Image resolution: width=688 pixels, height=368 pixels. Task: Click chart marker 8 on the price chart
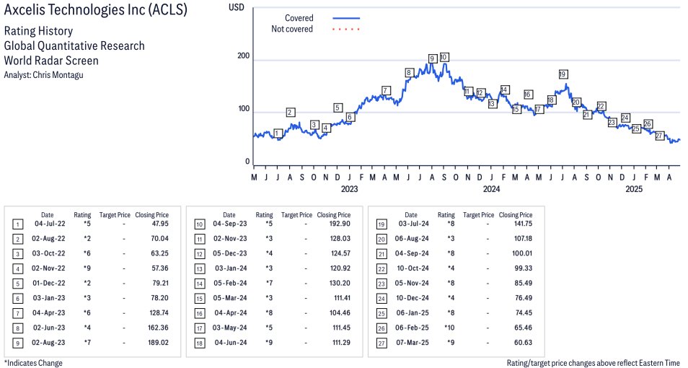tap(409, 73)
